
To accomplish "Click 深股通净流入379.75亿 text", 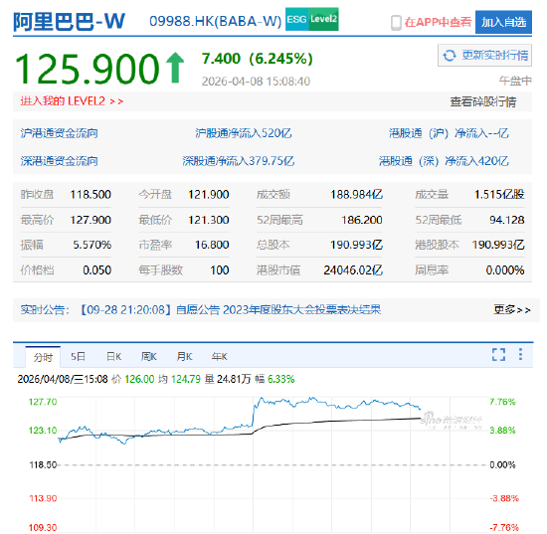I will click(x=239, y=161).
